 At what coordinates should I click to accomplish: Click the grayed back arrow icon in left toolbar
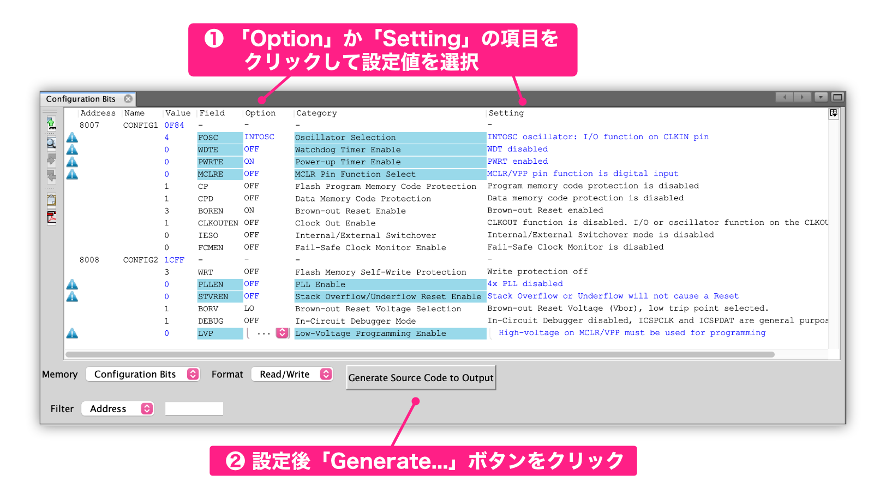point(51,176)
